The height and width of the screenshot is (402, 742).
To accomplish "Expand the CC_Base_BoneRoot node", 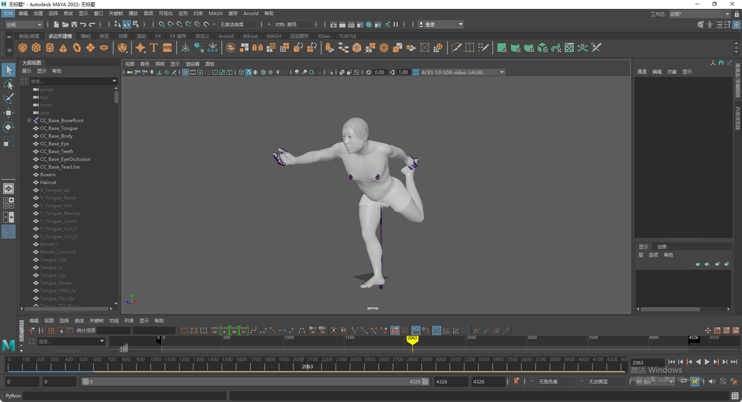I will (29, 121).
